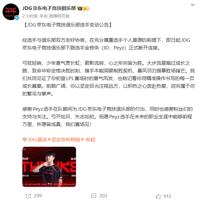Open the 299 reposts count
The width and height of the screenshot is (199, 200).
coord(38,196)
